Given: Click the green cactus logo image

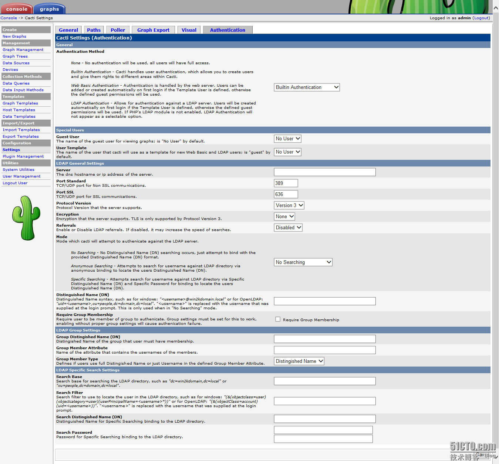Looking at the screenshot, I should coord(26,218).
